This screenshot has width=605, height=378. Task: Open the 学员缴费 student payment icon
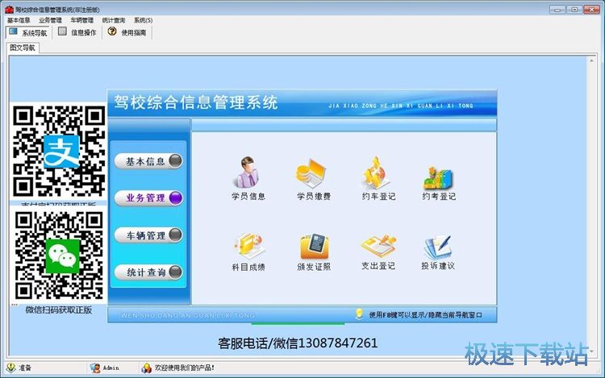coord(312,173)
